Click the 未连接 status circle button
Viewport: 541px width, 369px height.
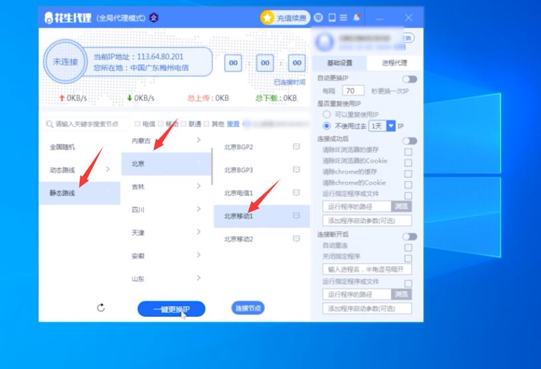coord(65,62)
